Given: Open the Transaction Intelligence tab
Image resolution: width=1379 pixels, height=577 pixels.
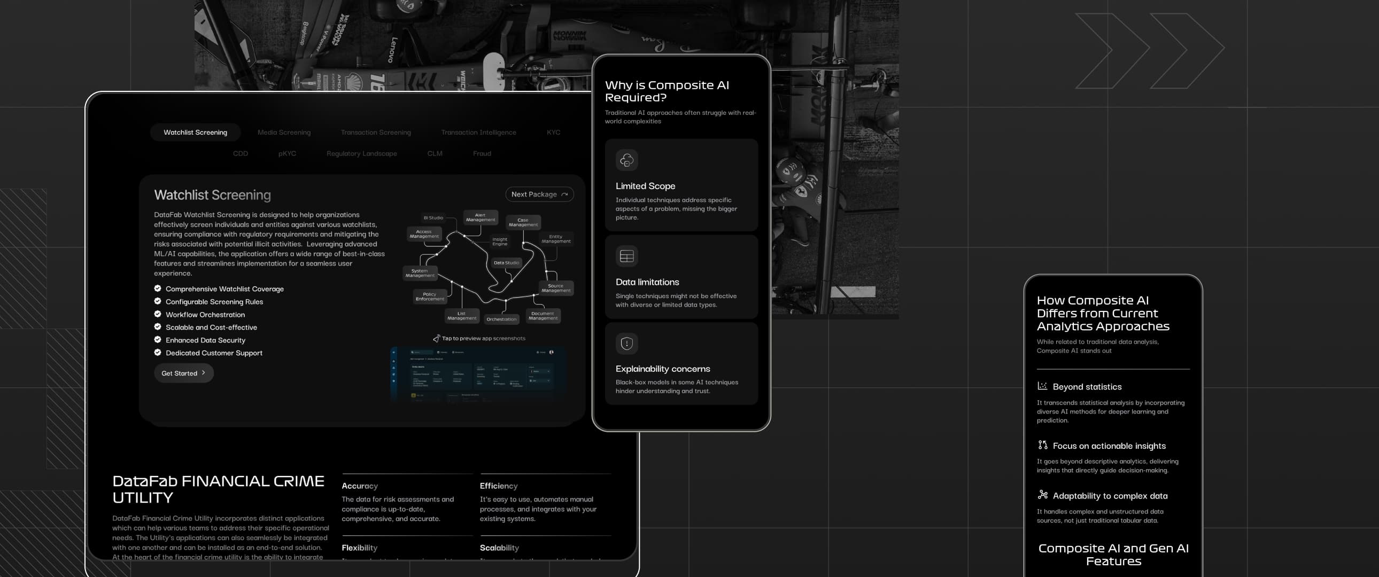Looking at the screenshot, I should coord(478,132).
